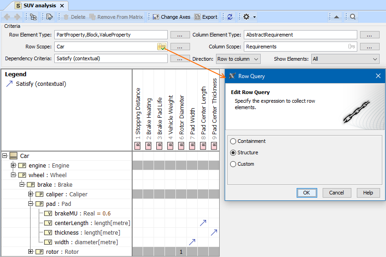Expand the rotor : Rotor node

(31, 252)
